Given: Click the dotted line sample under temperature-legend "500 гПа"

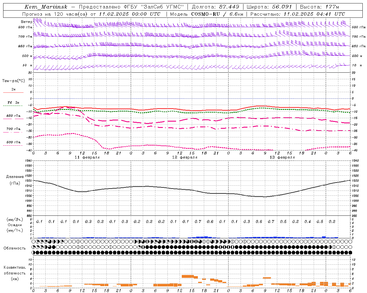Looking at the screenshot, I should click(x=13, y=146).
